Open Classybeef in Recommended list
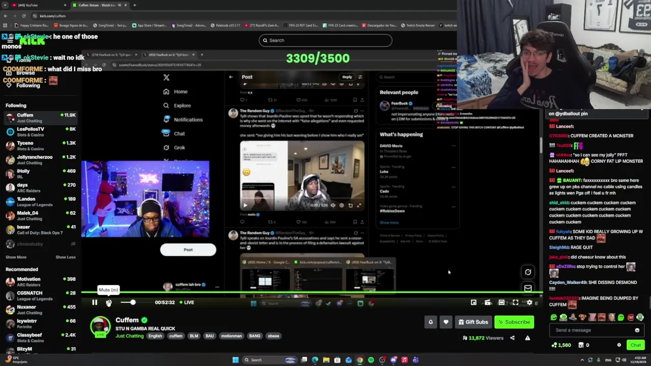651x366 pixels. [x=41, y=337]
